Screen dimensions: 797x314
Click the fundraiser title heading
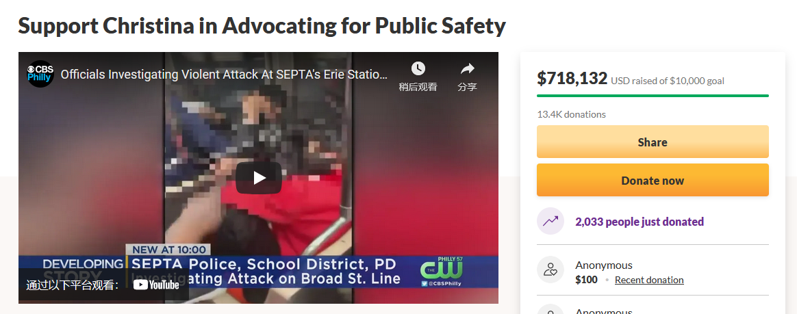(x=262, y=26)
